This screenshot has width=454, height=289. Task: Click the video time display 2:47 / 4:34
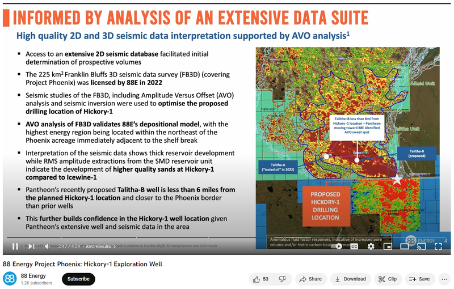69,246
